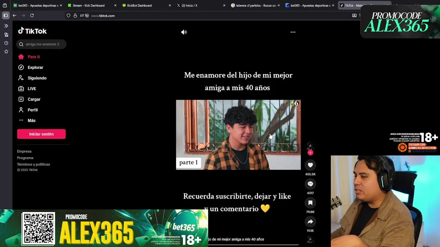Viewport: 440px width, 247px height.
Task: Expand the Empresa footer section
Action: 24,151
